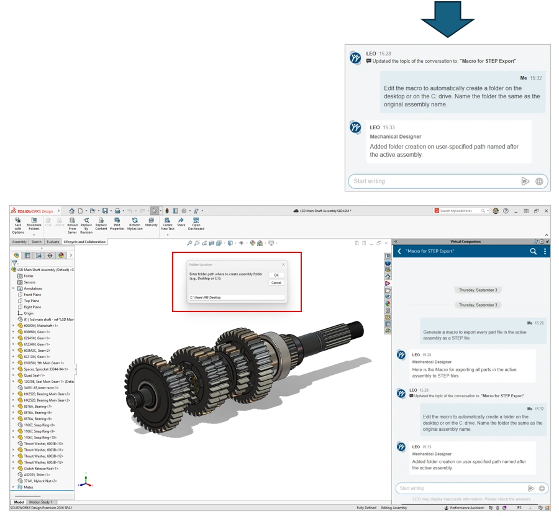559x516 pixels.
Task: Click Create New Task
Action: click(x=168, y=224)
